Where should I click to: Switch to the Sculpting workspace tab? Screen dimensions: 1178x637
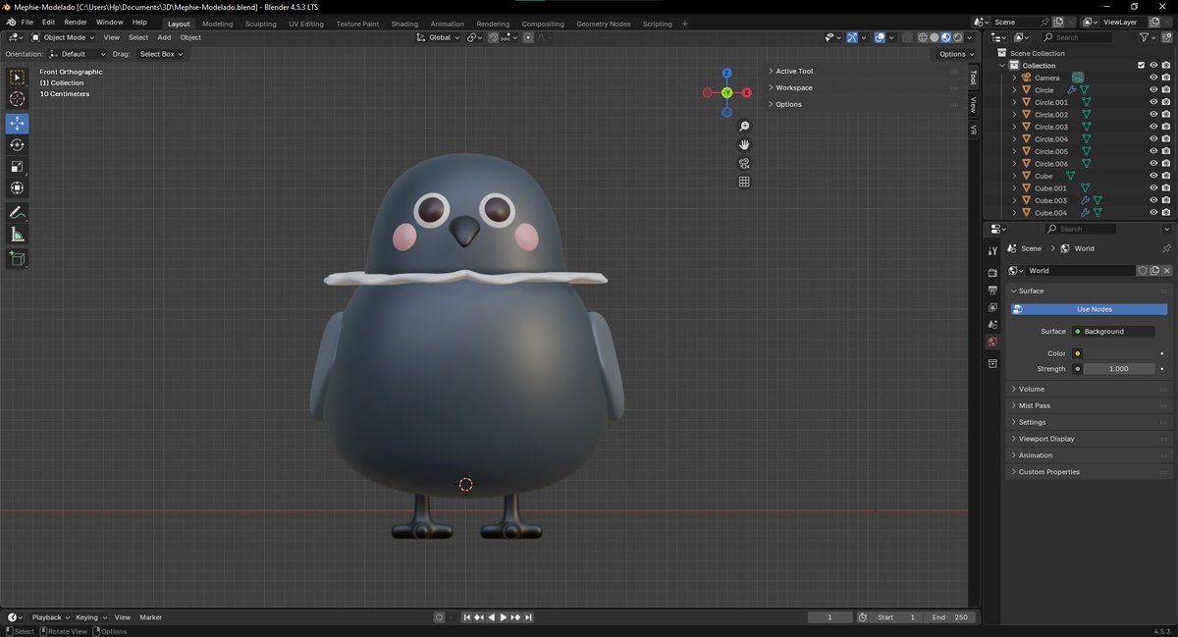click(x=260, y=24)
